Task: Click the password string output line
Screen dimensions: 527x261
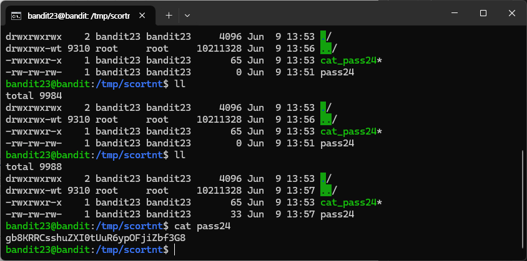Action: tap(96, 238)
